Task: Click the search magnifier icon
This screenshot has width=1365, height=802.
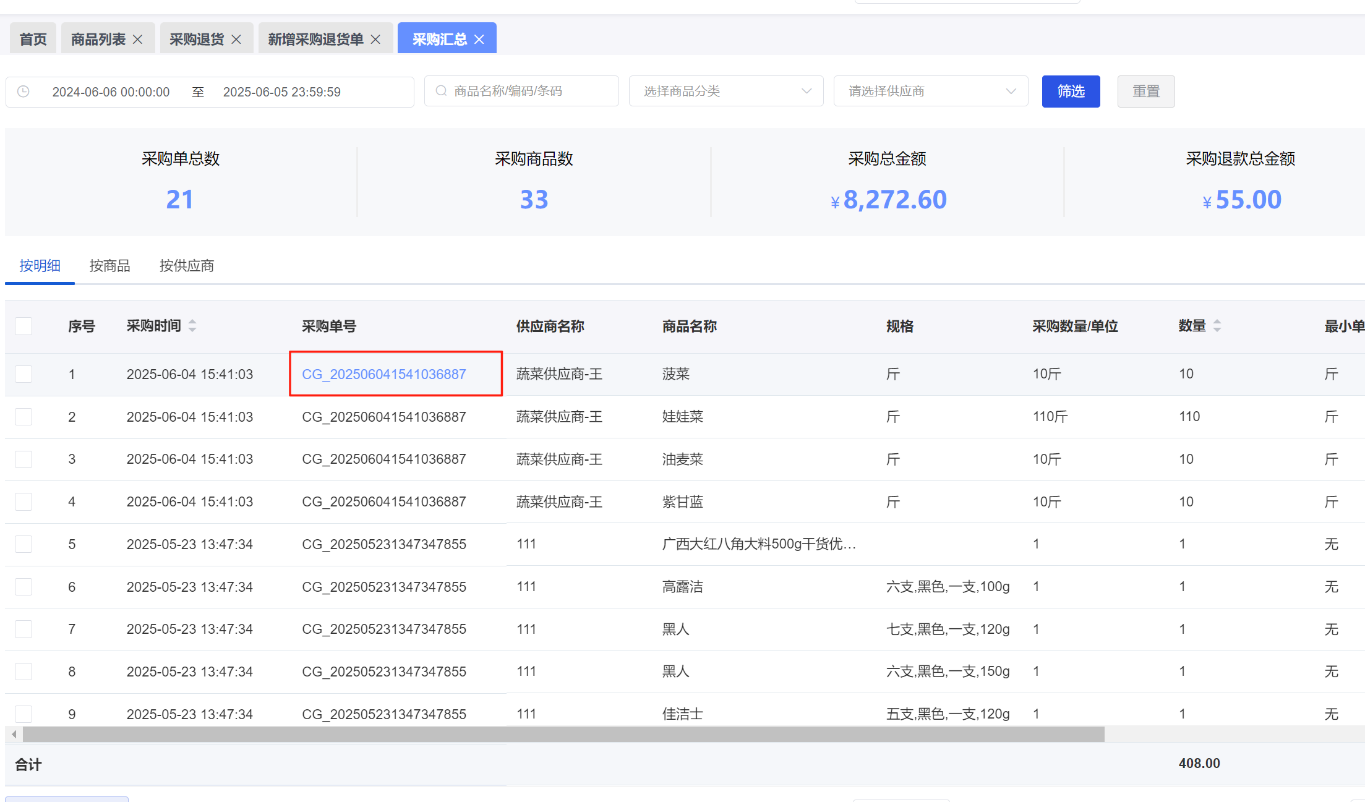Action: 441,91
